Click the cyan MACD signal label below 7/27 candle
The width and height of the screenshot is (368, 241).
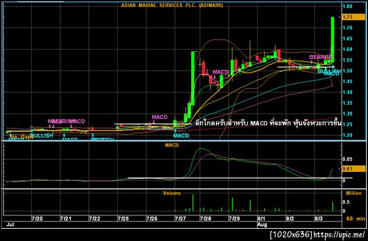coord(181,136)
